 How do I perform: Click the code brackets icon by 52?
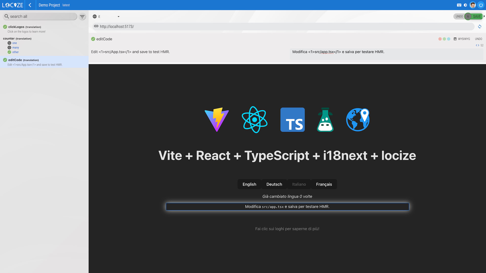(477, 45)
